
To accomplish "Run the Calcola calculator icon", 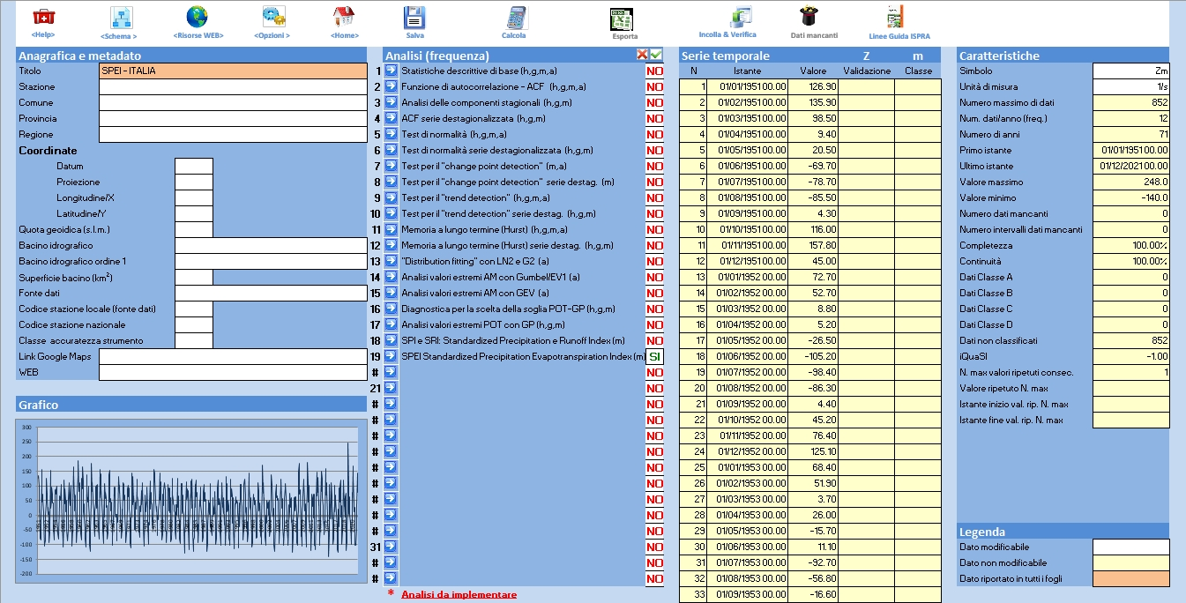I will click(515, 18).
